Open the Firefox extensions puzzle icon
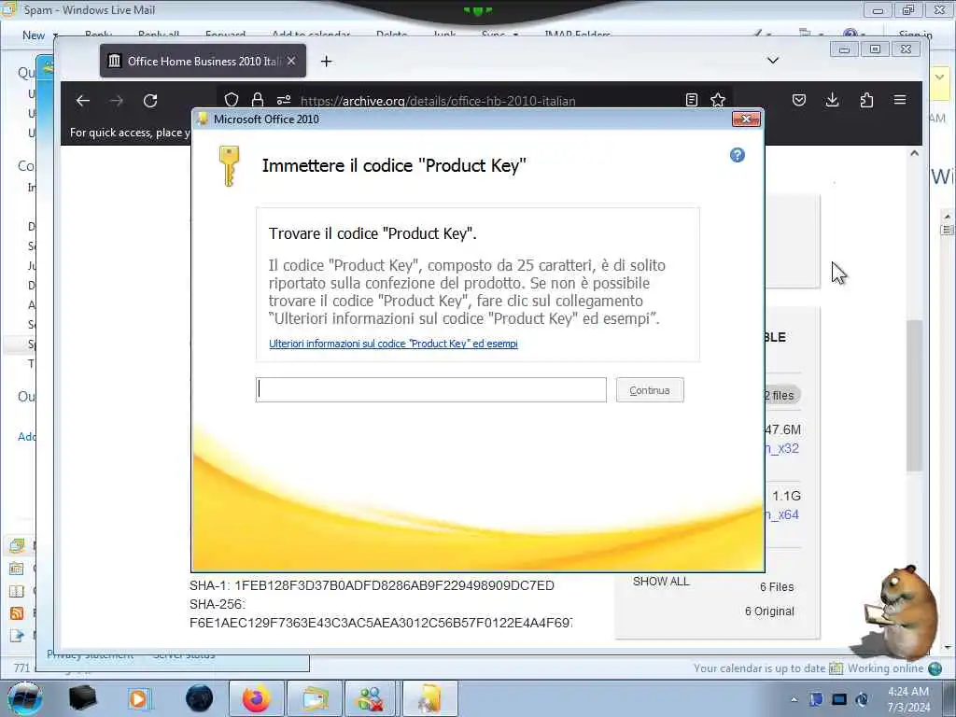The width and height of the screenshot is (956, 717). coord(866,100)
